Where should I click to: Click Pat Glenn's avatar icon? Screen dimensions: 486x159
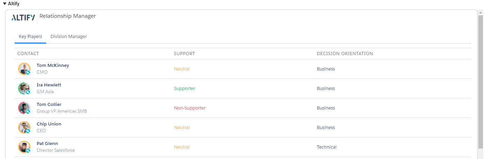[24, 147]
